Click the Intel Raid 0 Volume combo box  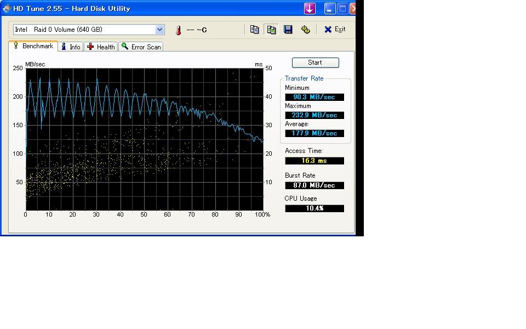click(x=89, y=30)
